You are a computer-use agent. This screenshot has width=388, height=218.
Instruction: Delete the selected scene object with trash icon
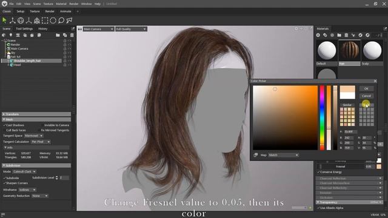(x=72, y=35)
